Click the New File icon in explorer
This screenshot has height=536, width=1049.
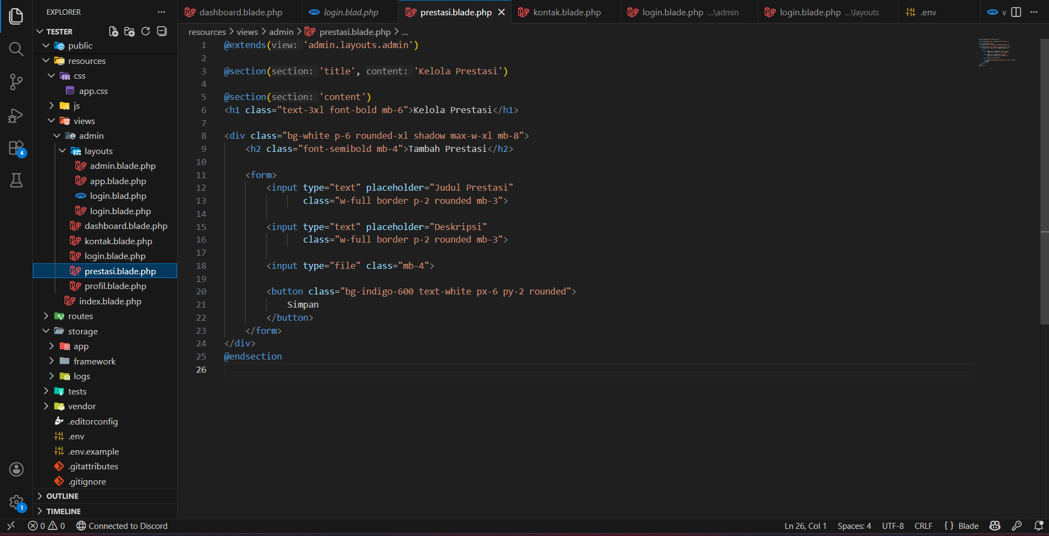[x=113, y=32]
